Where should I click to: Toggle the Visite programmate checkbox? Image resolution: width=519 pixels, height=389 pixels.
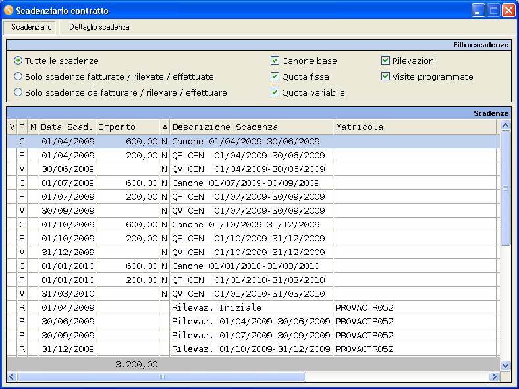[x=385, y=76]
